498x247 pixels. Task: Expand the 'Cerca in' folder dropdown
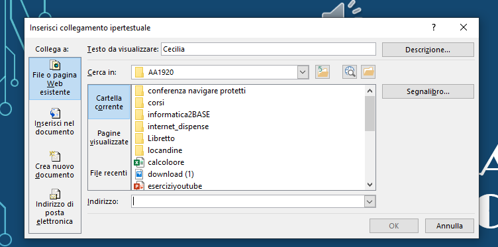pyautogui.click(x=303, y=72)
